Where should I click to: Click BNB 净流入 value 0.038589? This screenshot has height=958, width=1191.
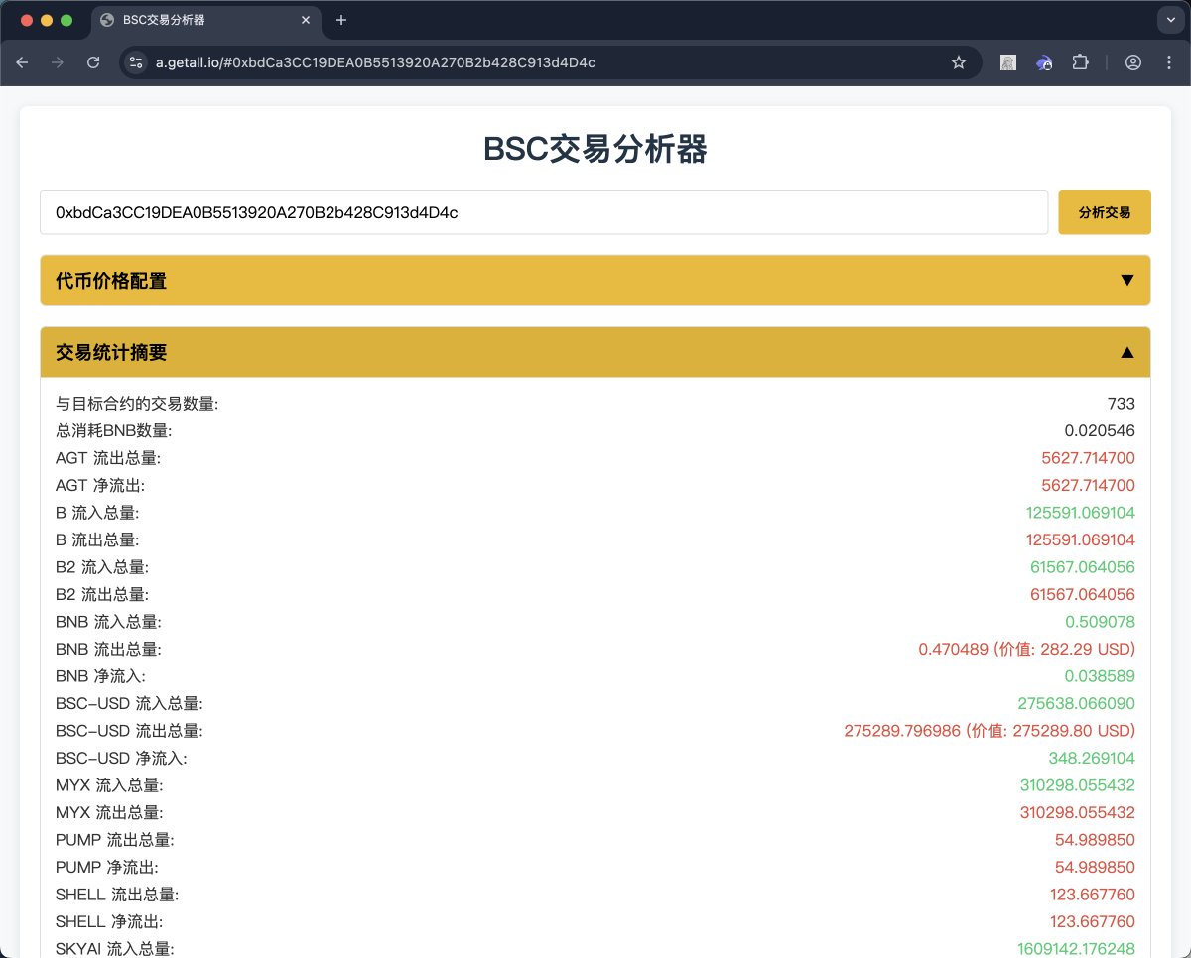tap(1100, 676)
